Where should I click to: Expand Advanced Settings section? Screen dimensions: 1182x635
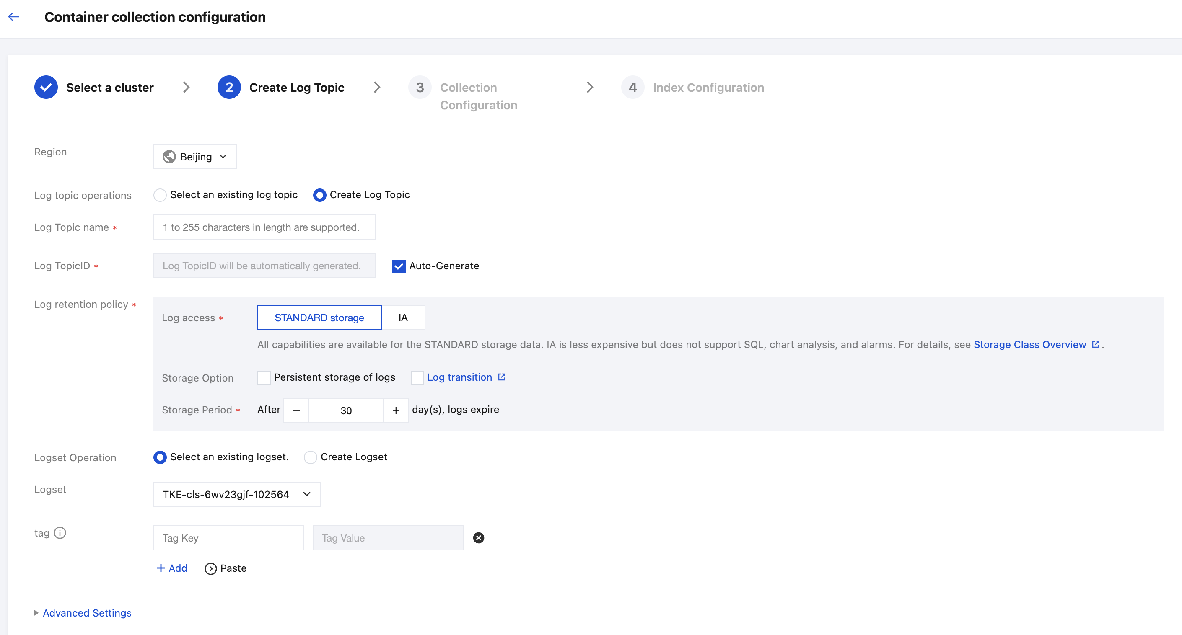click(x=86, y=613)
